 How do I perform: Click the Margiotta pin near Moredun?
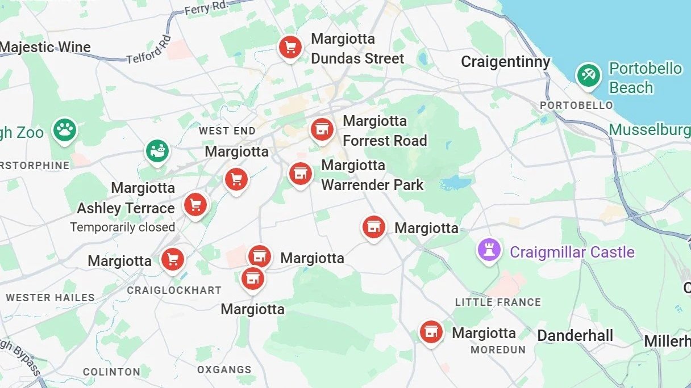(x=431, y=332)
